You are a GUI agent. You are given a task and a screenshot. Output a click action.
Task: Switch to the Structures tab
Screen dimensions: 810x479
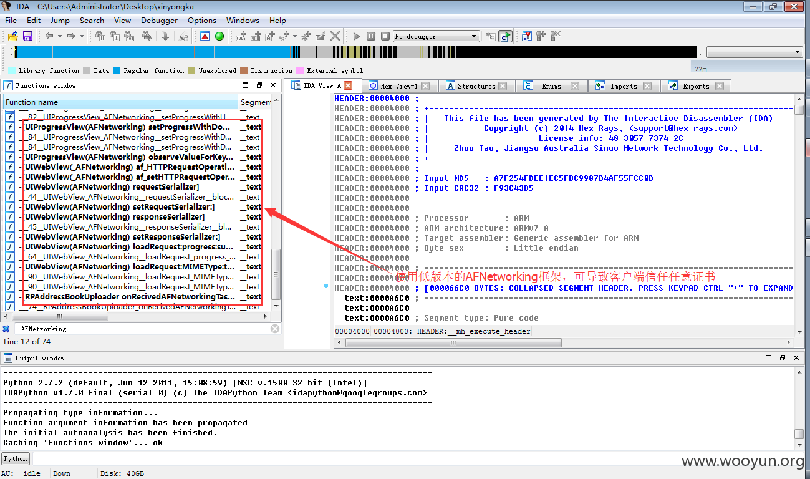coord(476,86)
